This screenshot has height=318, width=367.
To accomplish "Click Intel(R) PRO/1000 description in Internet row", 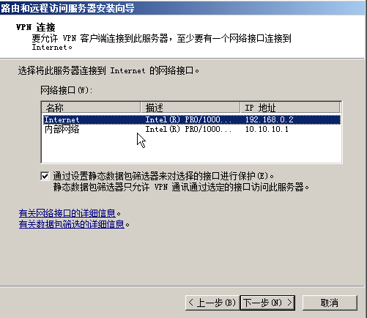I will click(x=188, y=119).
